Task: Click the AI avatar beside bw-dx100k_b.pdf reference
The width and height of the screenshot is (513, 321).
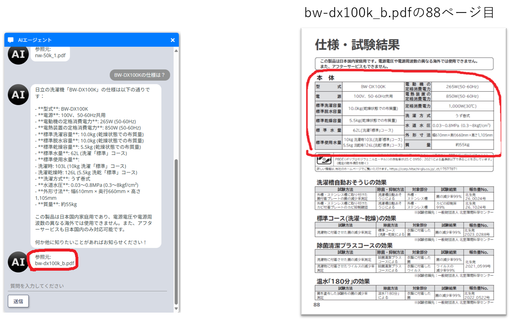Action: point(18,262)
